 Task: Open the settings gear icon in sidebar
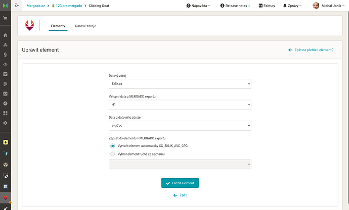tap(6, 123)
